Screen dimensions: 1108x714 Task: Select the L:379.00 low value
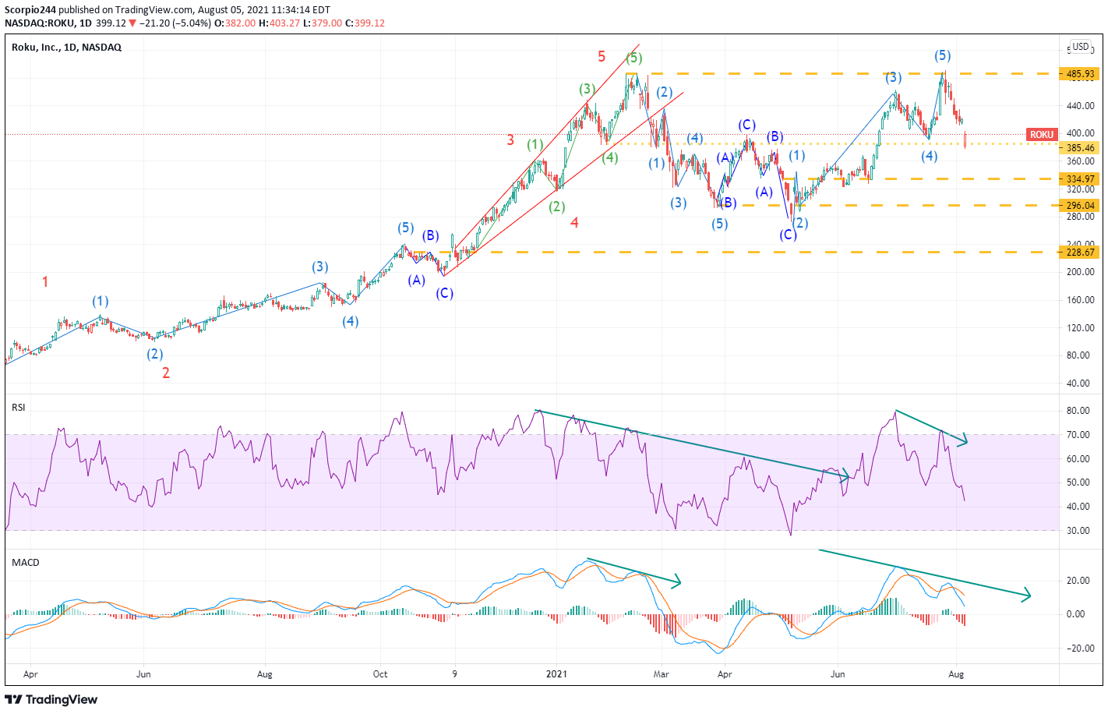322,23
